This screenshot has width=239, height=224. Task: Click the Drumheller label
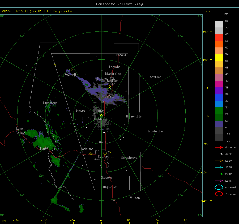coord(156,131)
